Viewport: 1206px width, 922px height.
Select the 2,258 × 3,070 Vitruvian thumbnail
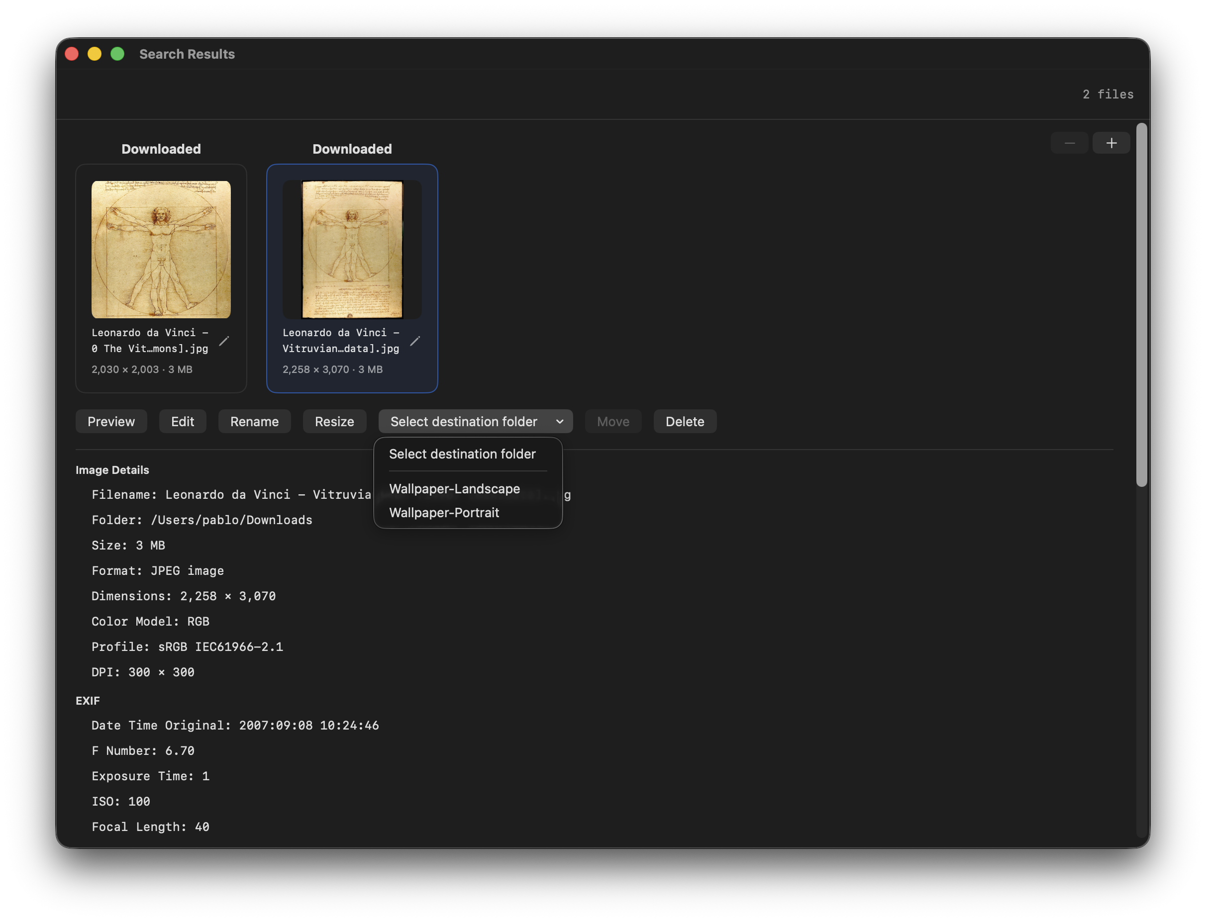click(x=352, y=250)
